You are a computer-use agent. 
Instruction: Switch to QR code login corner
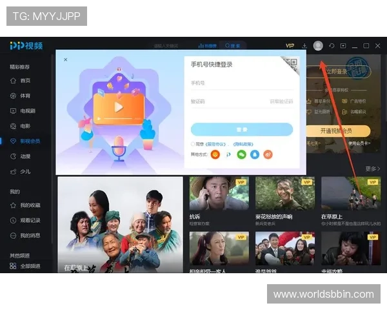292,63
